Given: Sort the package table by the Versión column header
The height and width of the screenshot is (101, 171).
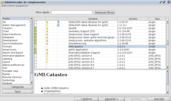Looking at the screenshot, I should tap(133, 19).
